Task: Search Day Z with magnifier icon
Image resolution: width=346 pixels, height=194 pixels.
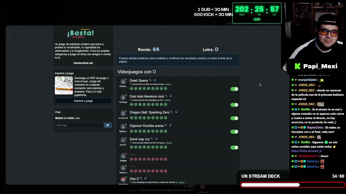Action: (x=141, y=178)
